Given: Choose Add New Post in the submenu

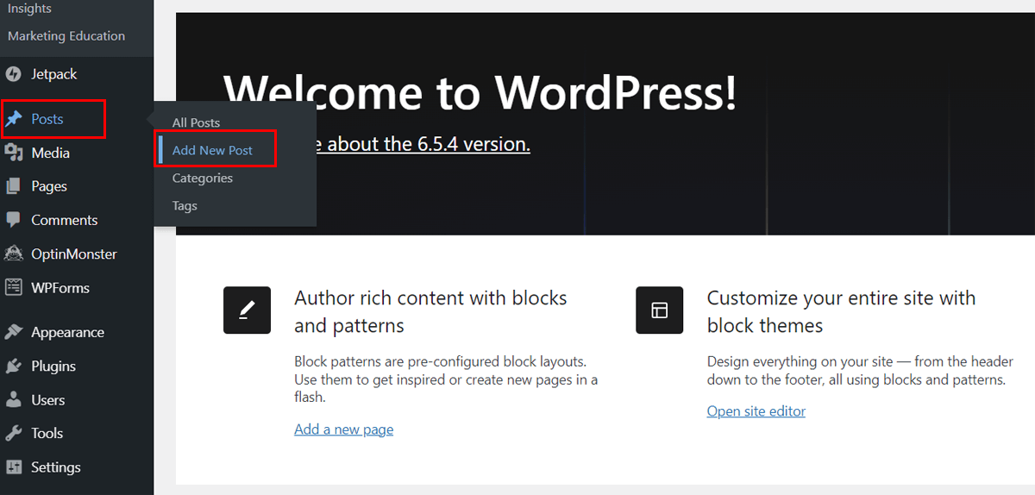Looking at the screenshot, I should (212, 150).
